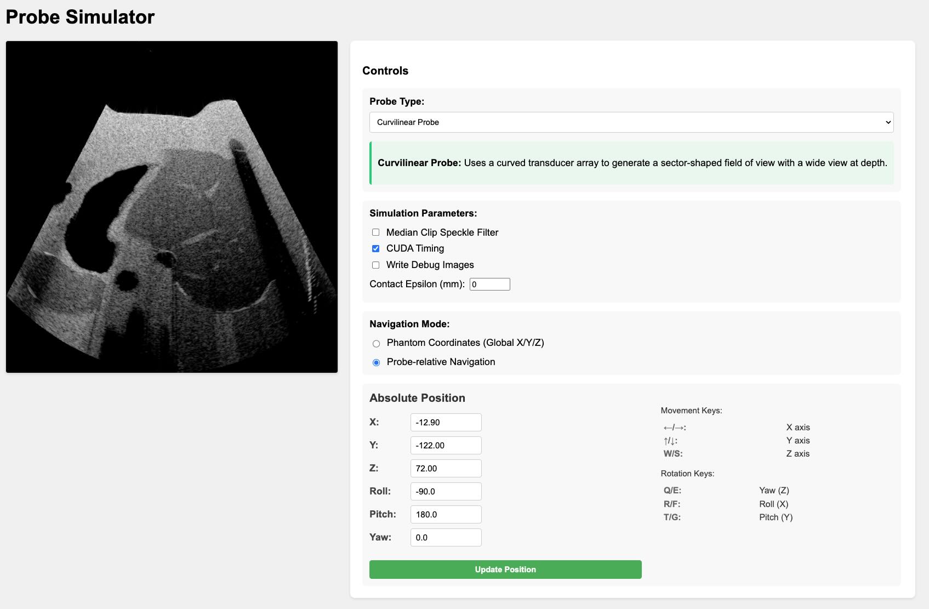Click the Y coordinate field showing -122.00
929x609 pixels.
point(445,445)
